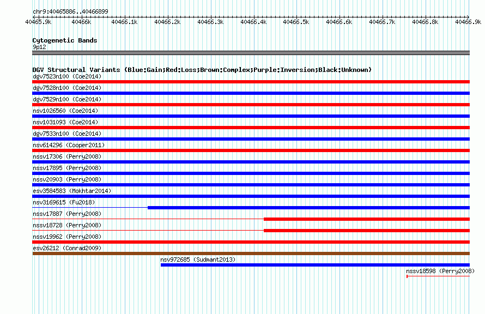485x314 pixels.
Task: Select the nssv18728 (Perry2008) label
Action: (x=67, y=225)
